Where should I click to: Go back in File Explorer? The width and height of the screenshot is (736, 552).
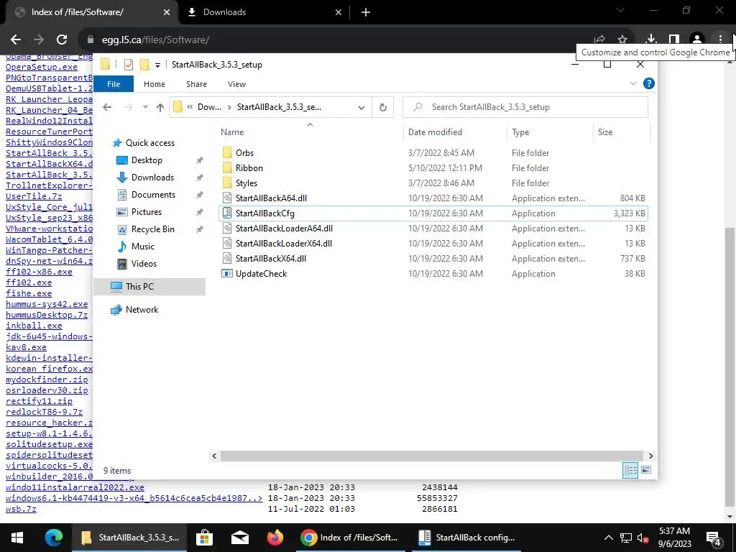pyautogui.click(x=107, y=107)
